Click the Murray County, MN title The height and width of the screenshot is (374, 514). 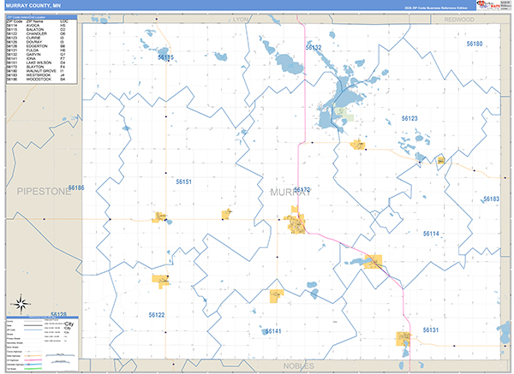tap(35, 5)
